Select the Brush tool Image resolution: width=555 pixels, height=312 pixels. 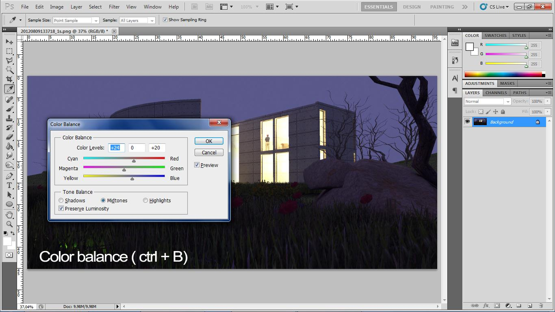9,109
